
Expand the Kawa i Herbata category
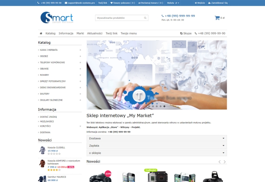(x=80, y=50)
